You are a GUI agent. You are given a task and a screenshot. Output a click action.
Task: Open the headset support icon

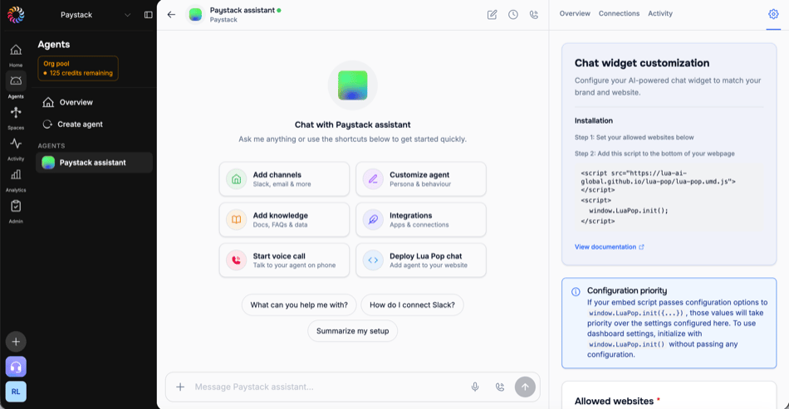[16, 367]
